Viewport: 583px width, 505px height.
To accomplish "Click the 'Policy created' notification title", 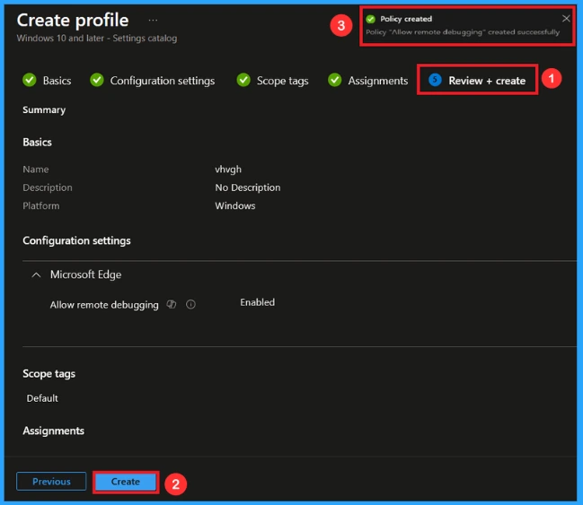I will click(x=406, y=19).
